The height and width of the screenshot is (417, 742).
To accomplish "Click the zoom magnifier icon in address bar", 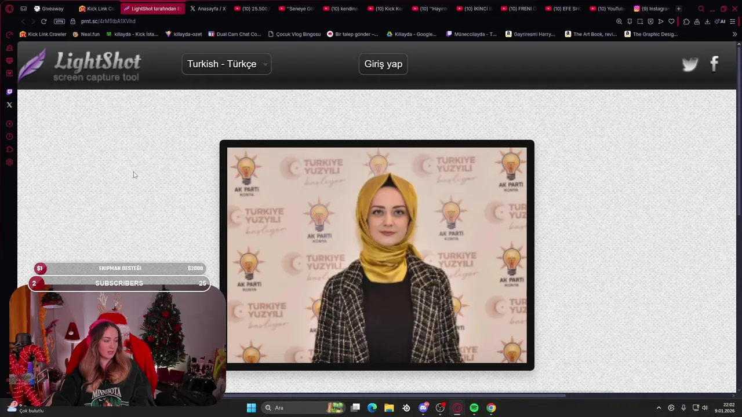I will coord(619,21).
